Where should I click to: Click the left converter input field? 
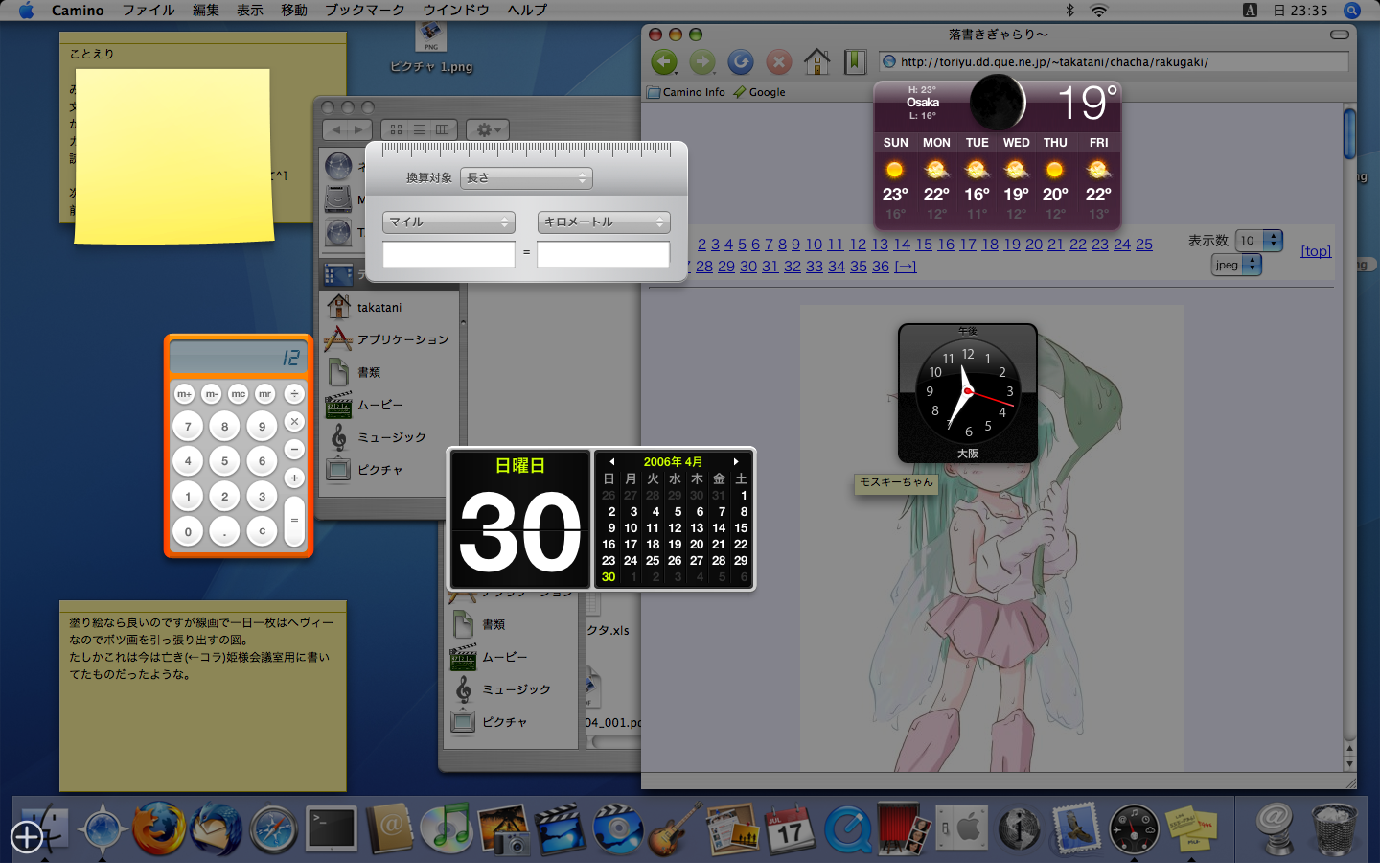[448, 253]
